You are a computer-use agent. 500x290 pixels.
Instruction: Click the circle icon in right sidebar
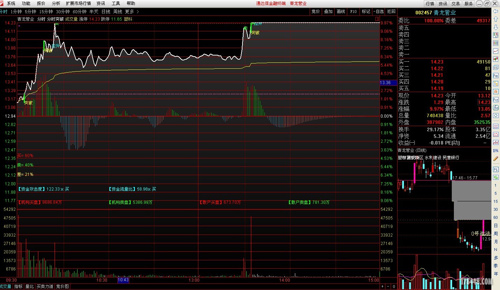point(495,116)
